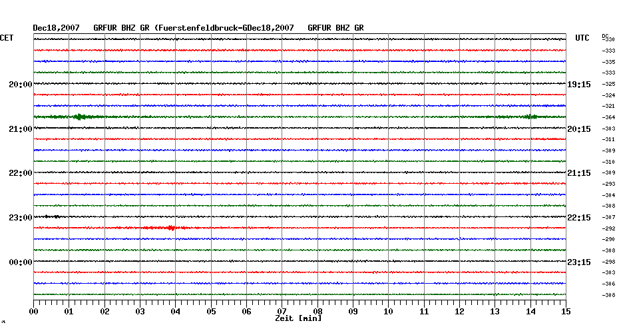Click minute tick label 05

click(211, 311)
